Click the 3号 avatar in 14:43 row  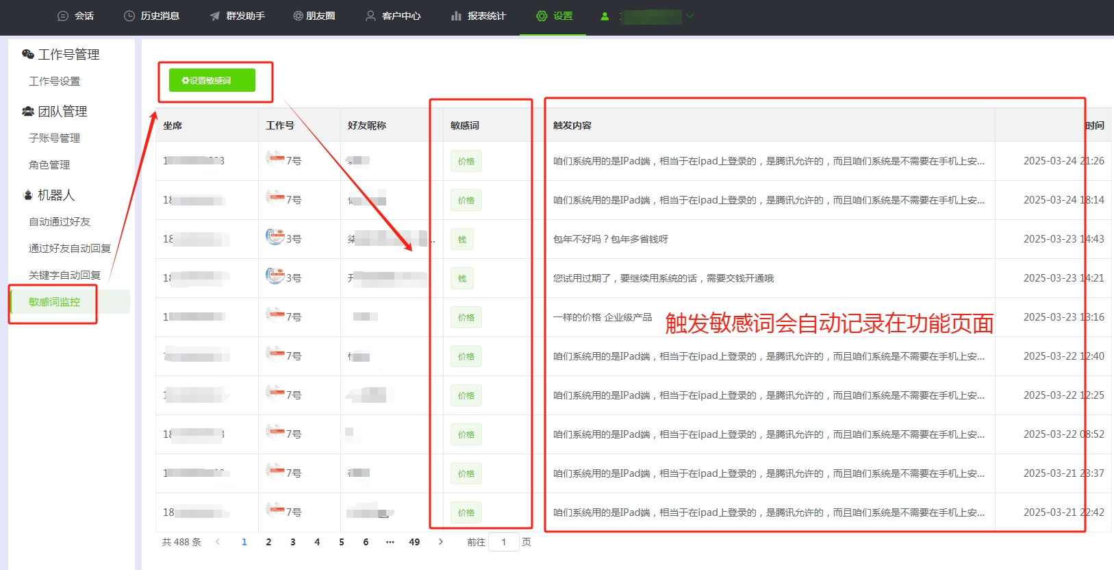tap(275, 238)
